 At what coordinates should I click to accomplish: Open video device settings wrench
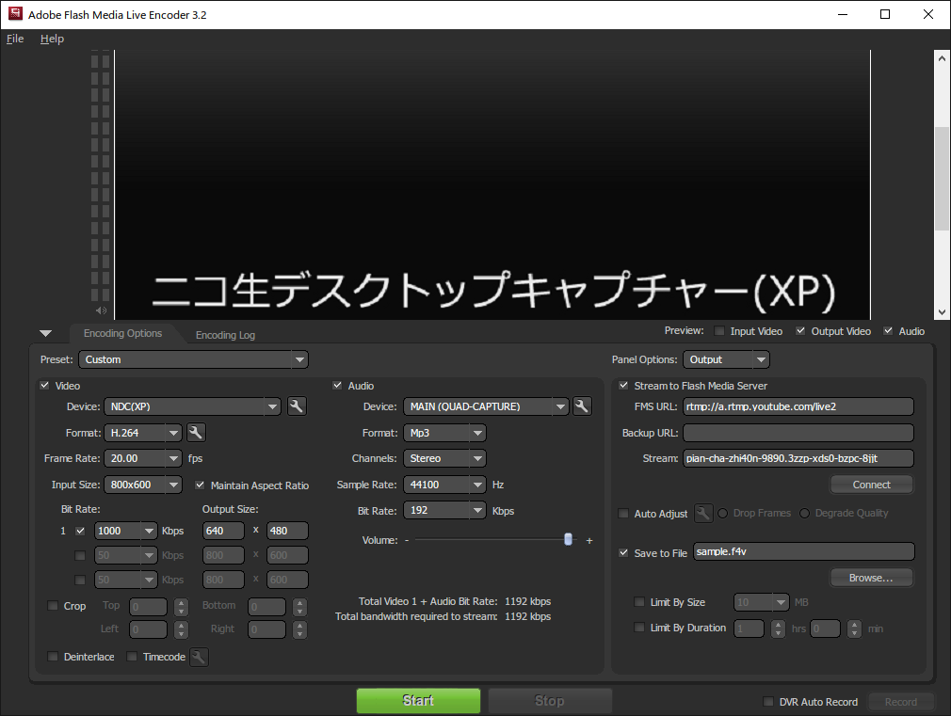coord(296,406)
